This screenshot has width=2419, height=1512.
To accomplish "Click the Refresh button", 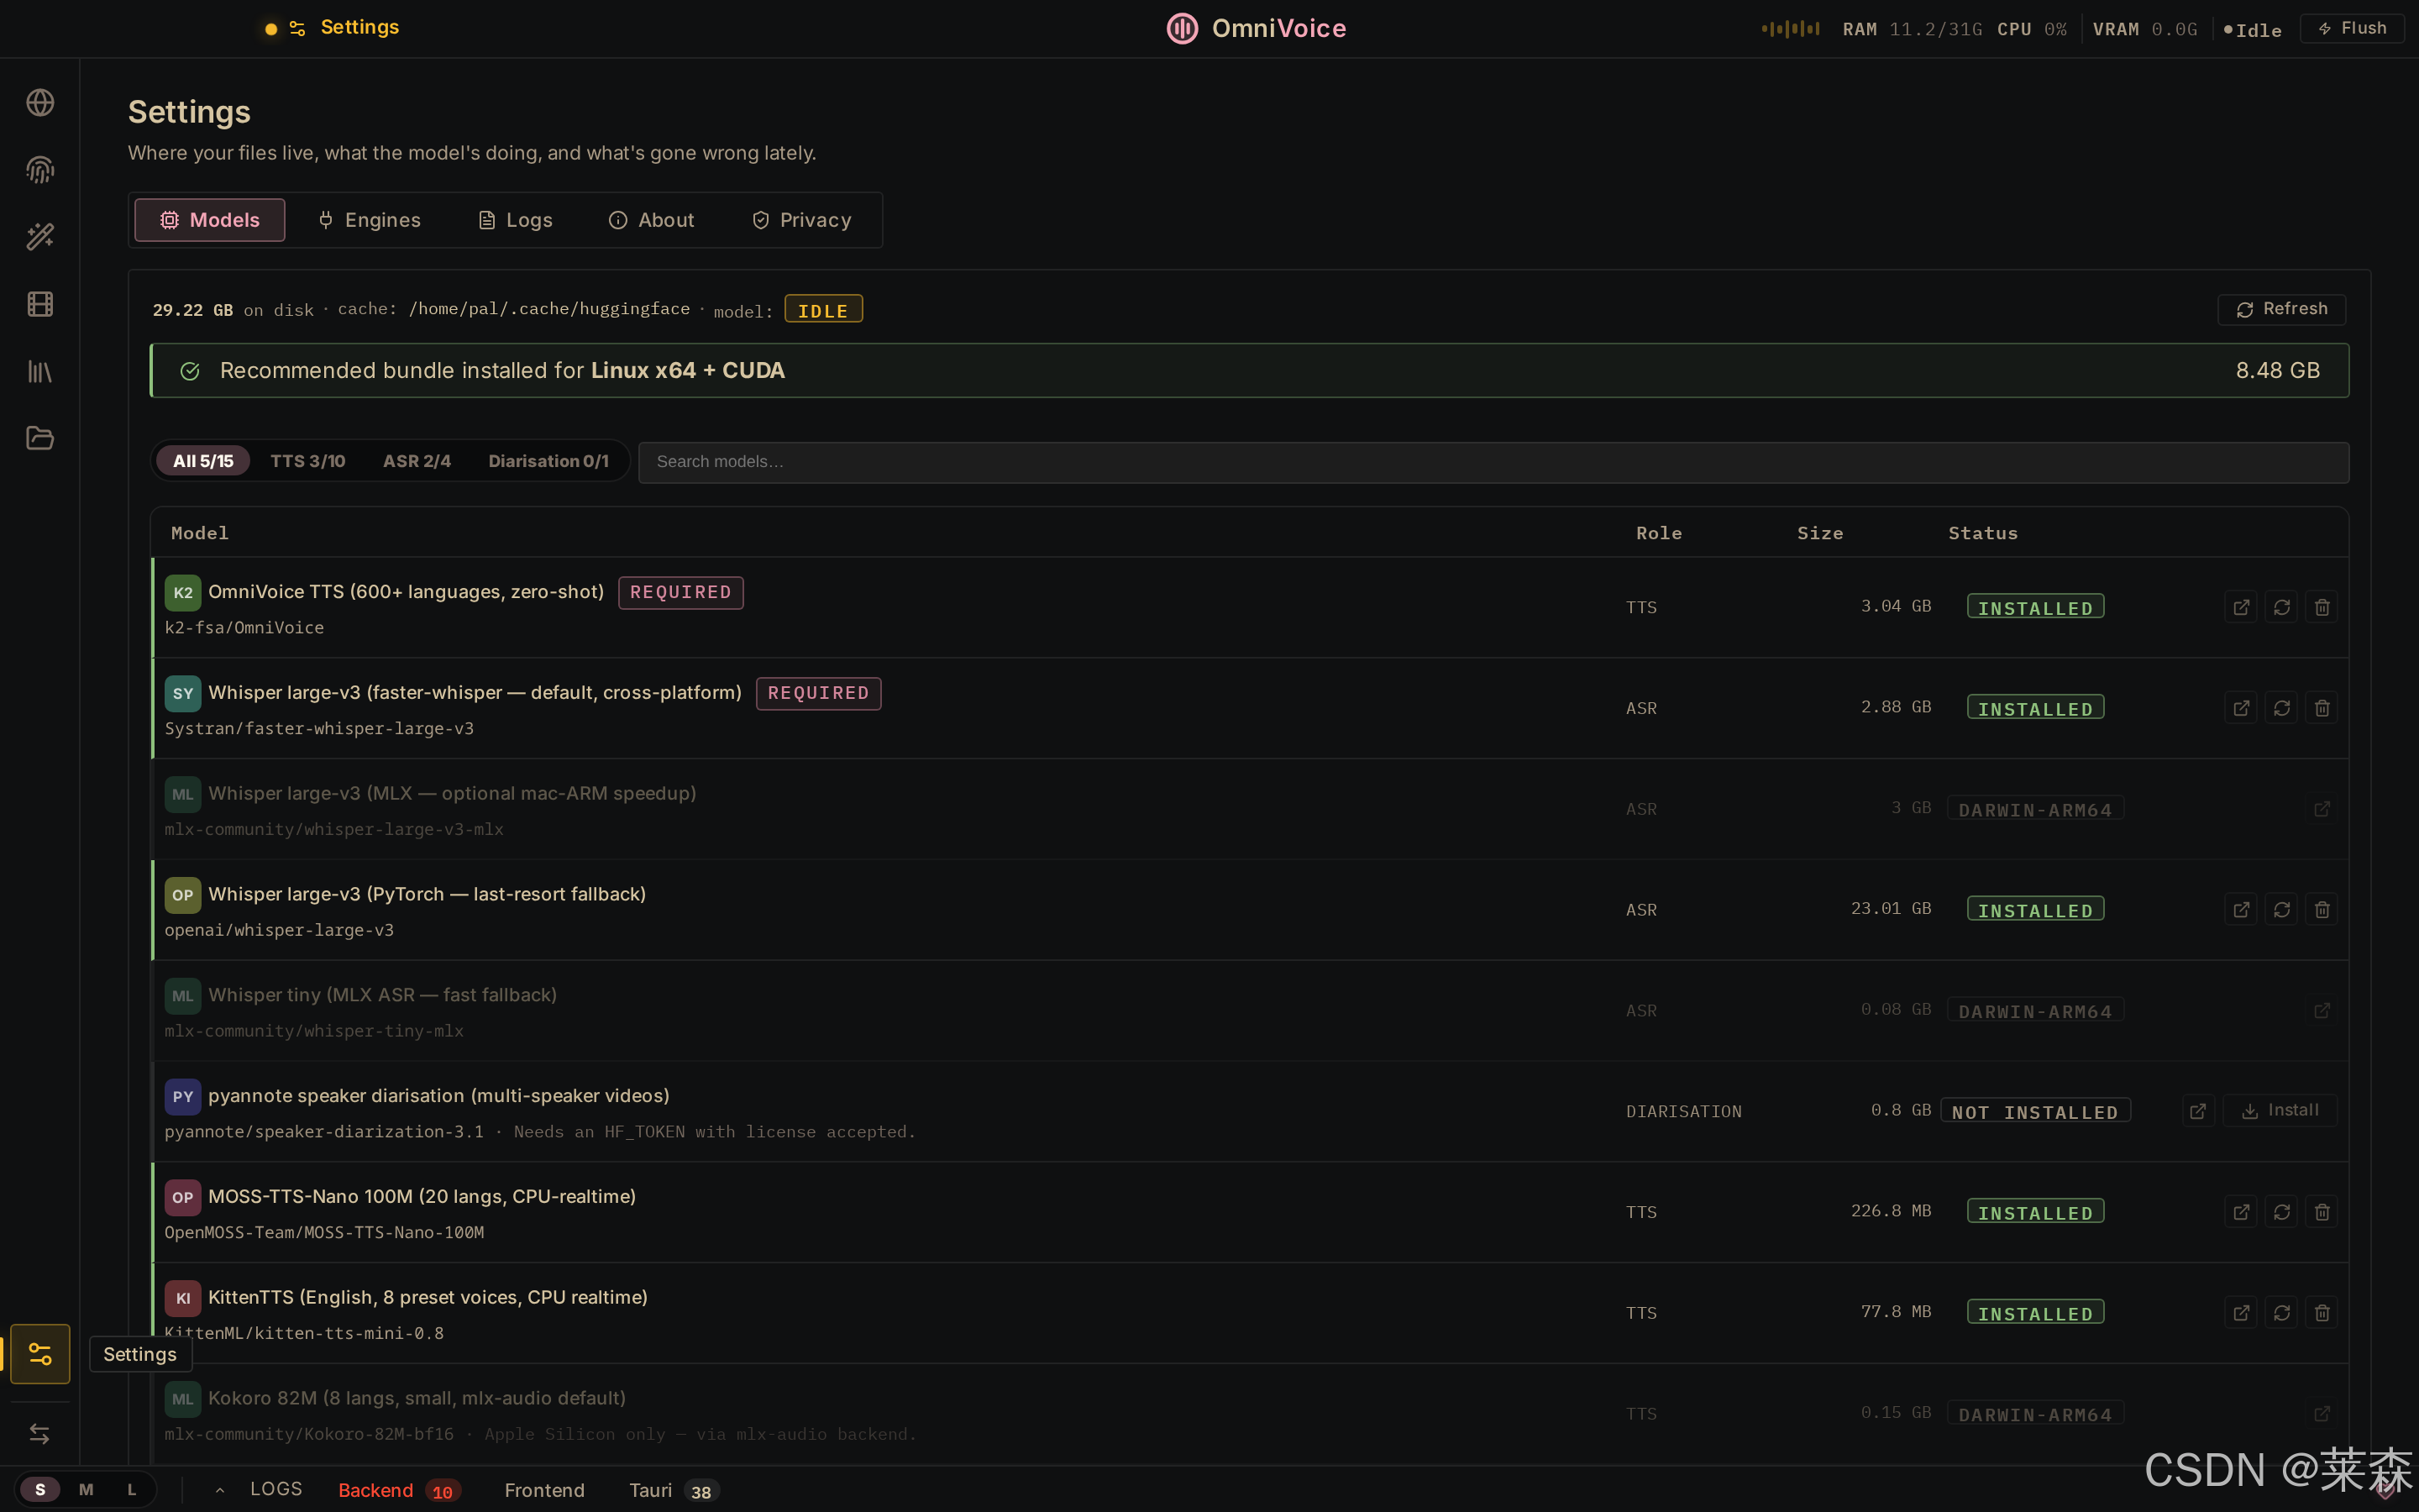I will coord(2281,309).
